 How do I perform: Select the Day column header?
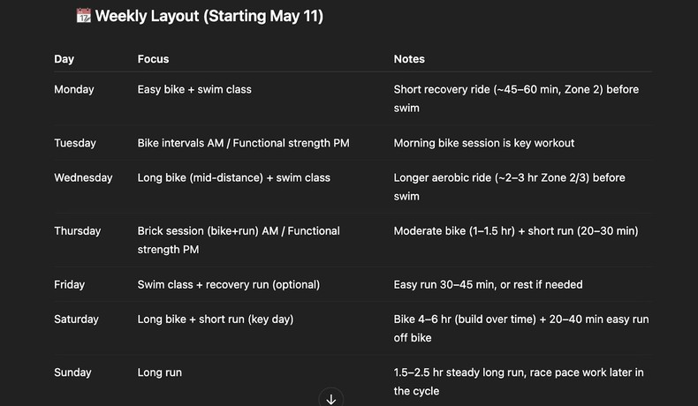64,59
